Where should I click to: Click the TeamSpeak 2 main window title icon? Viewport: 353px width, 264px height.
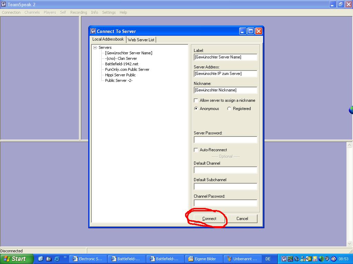pos(3,4)
